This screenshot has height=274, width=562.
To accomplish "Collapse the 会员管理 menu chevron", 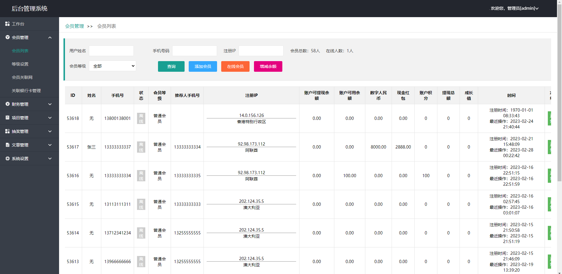I will [x=50, y=37].
